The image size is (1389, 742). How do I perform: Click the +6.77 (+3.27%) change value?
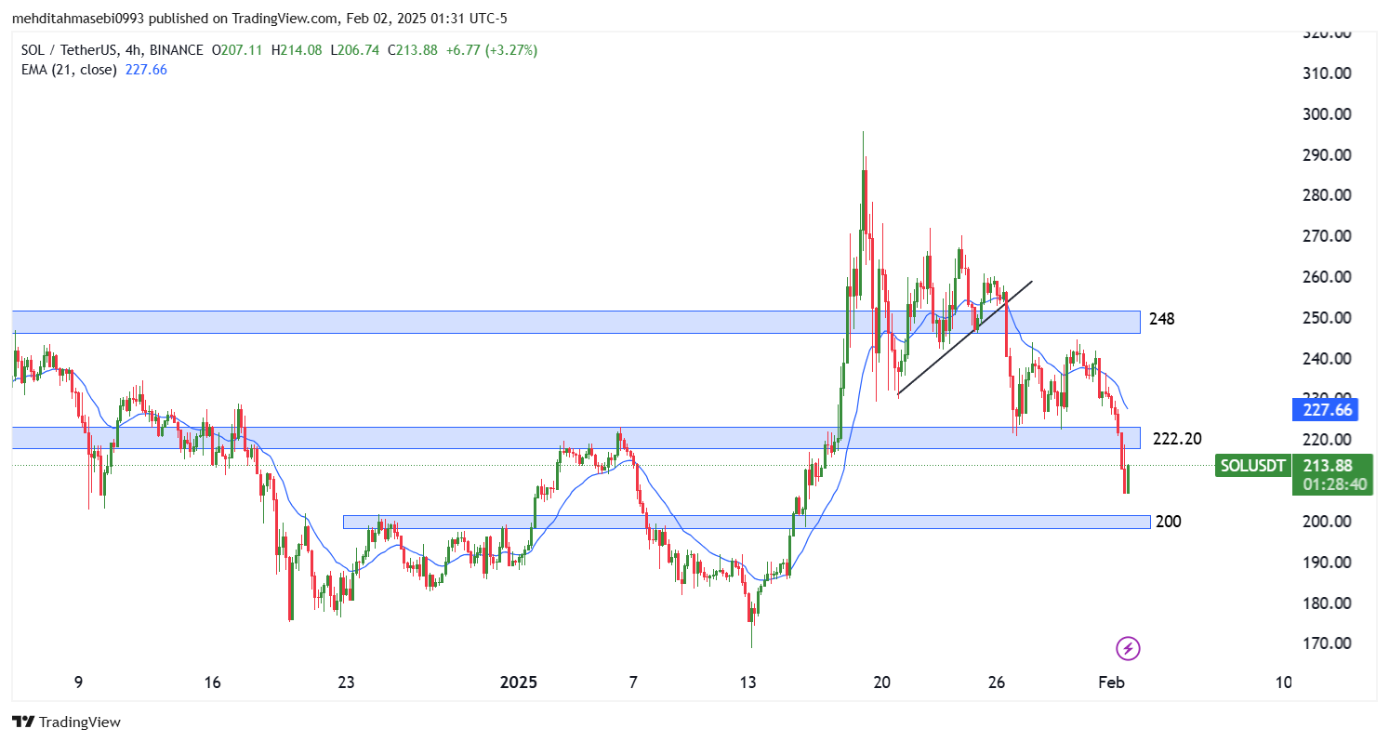pyautogui.click(x=491, y=50)
